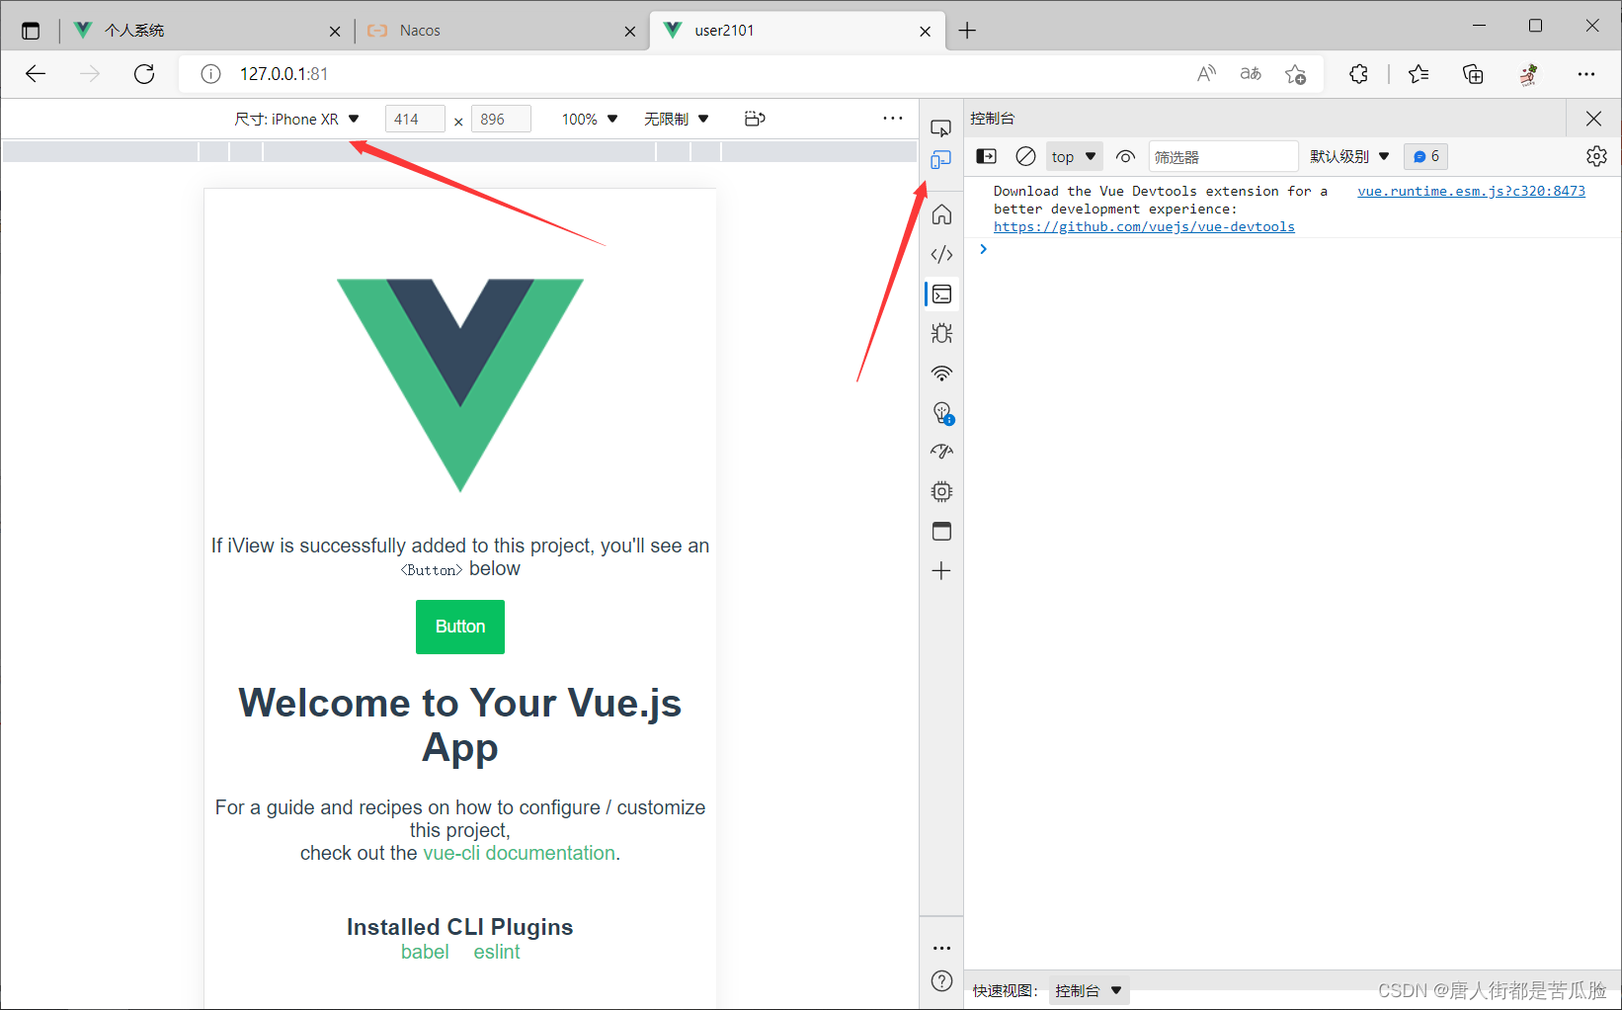Open top JavaScript context dropdown
This screenshot has height=1010, width=1622.
click(x=1075, y=156)
